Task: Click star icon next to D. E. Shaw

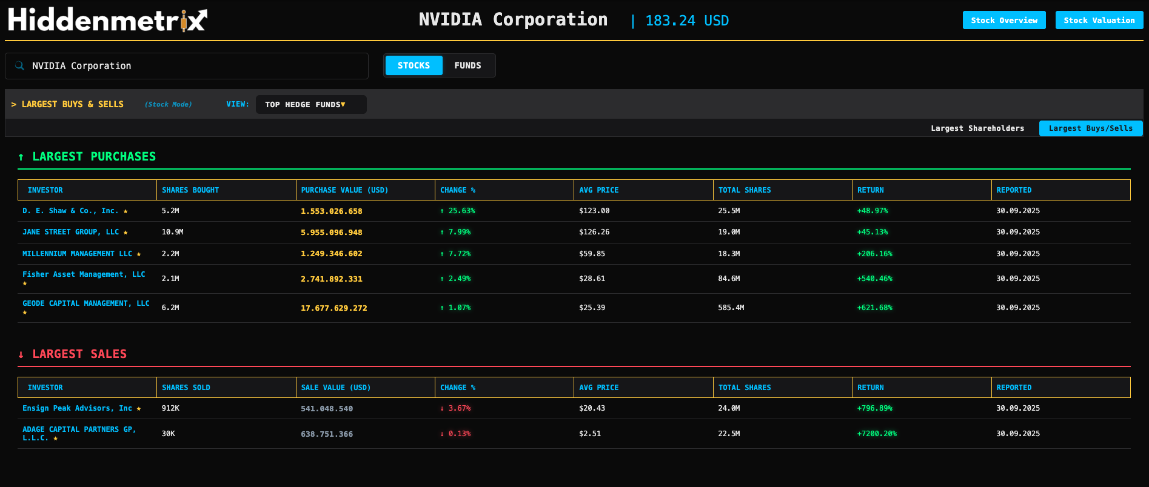Action: pyautogui.click(x=126, y=211)
